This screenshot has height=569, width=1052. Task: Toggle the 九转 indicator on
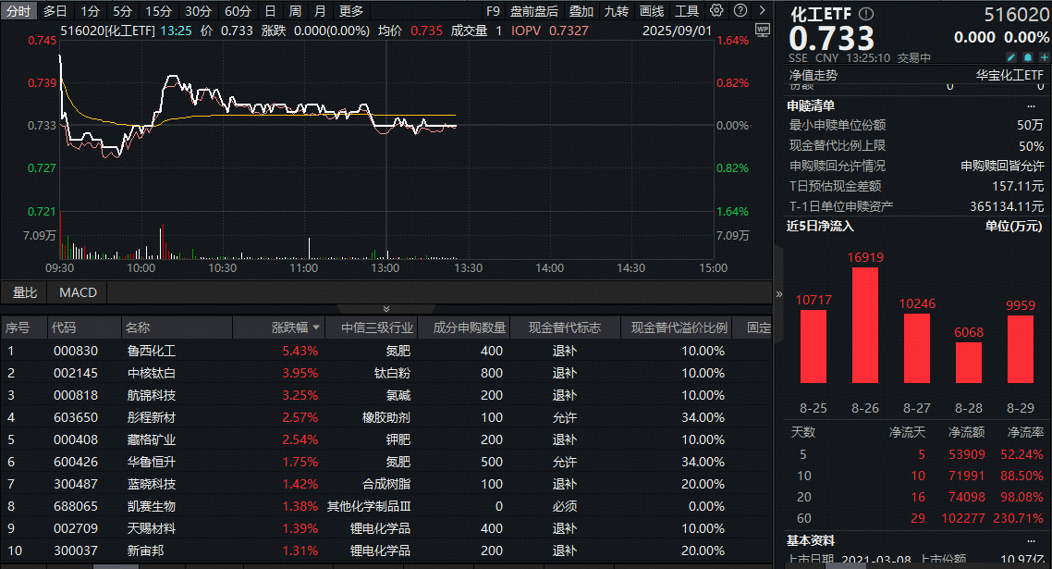[x=617, y=10]
